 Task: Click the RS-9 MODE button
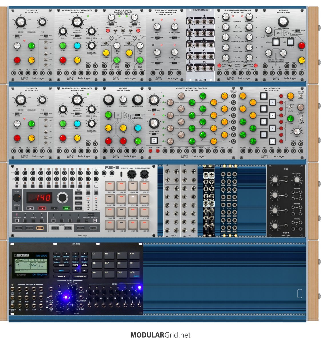coord(88,193)
